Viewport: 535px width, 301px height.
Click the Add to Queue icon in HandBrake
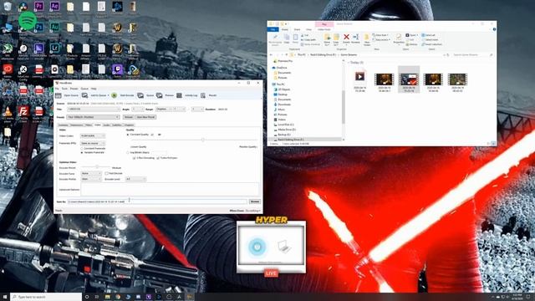84,95
